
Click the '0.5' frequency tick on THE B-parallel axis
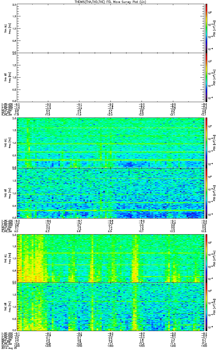(x=14, y=319)
